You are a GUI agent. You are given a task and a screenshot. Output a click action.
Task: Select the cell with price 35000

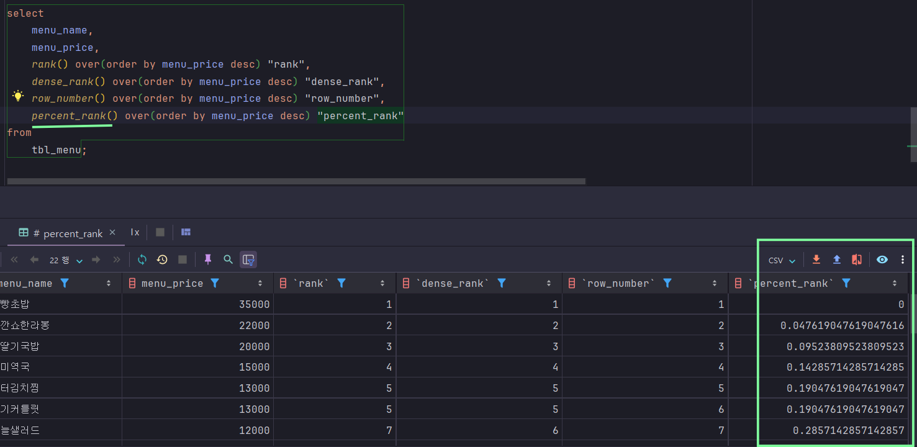197,304
